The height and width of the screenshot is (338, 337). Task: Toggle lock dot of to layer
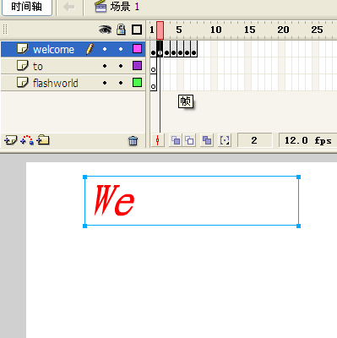pos(121,66)
